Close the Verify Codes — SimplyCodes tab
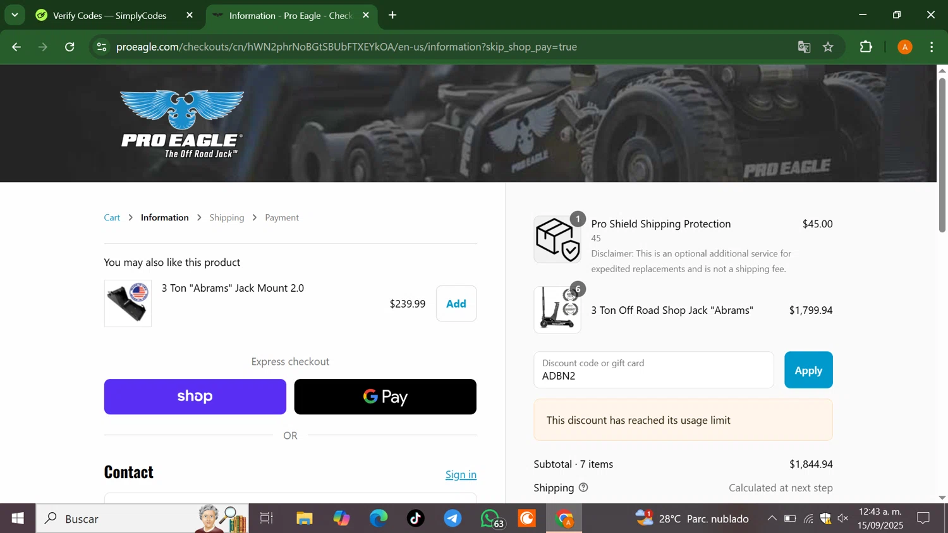Screen dimensions: 948x533 tap(190, 15)
